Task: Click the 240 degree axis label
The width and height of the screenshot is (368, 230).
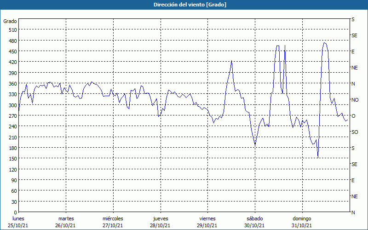Action: click(x=13, y=127)
